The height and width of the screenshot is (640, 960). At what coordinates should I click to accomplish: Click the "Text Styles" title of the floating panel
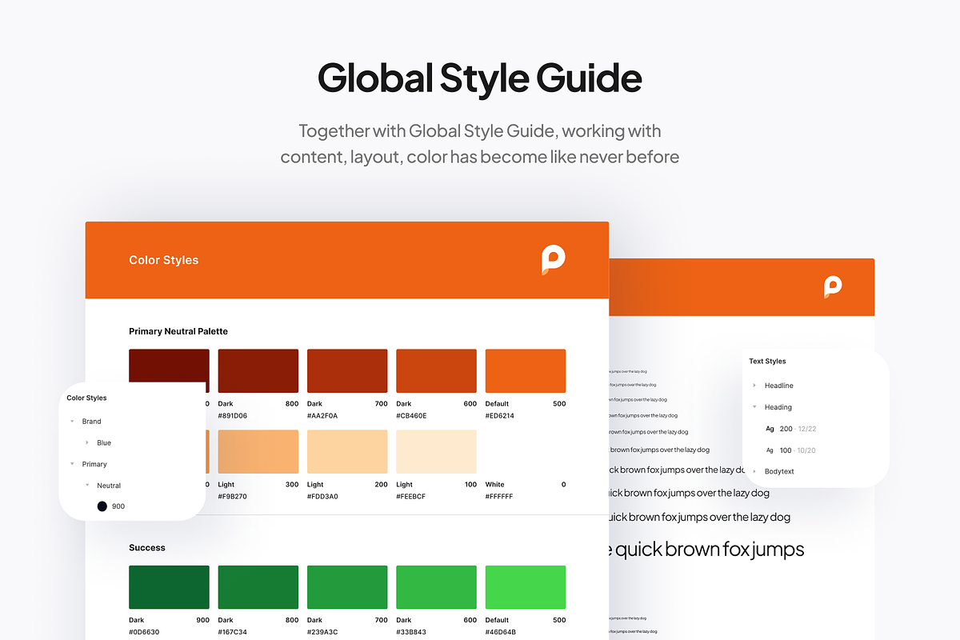click(x=767, y=362)
